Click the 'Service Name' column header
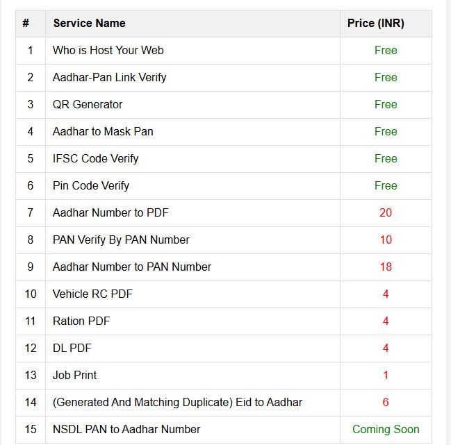The image size is (451, 445). pyautogui.click(x=89, y=23)
